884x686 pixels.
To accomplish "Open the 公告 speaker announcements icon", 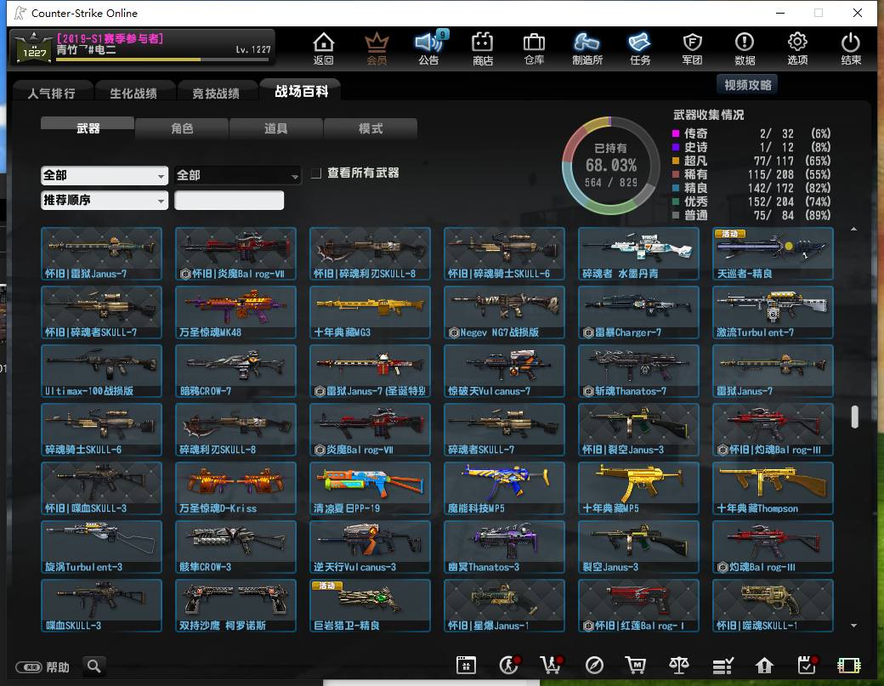I will click(x=429, y=48).
